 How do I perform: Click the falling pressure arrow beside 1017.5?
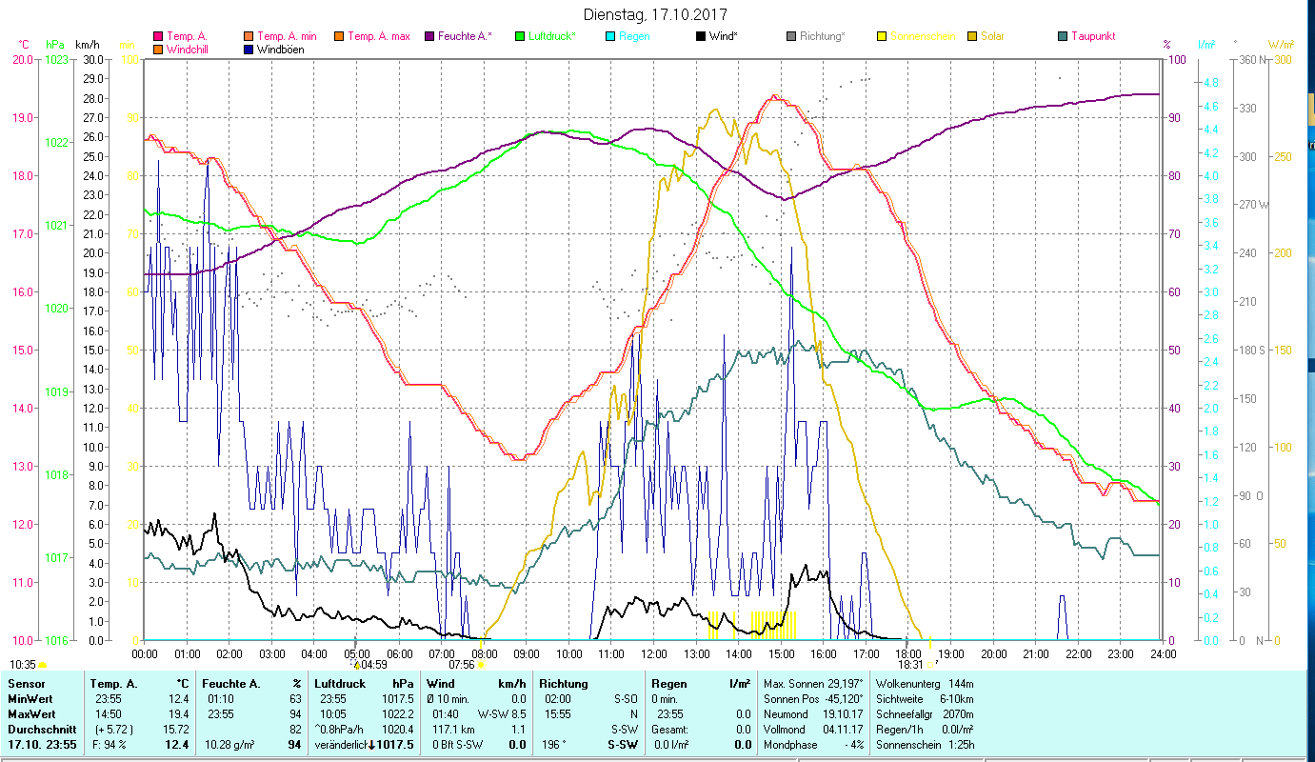point(371,745)
